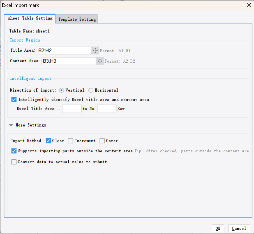
Task: Open the Template Setting tab
Action: pos(77,19)
